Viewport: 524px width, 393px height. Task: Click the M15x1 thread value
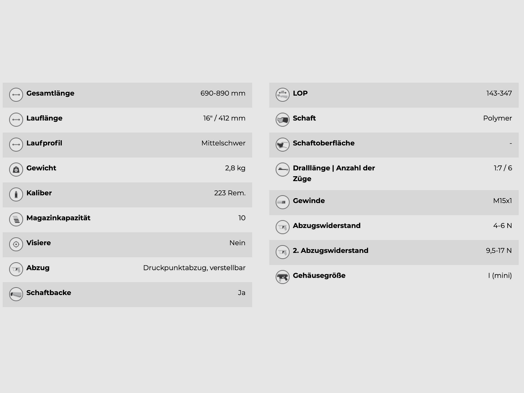502,201
